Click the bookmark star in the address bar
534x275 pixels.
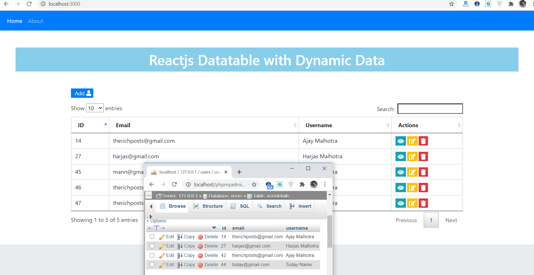pos(451,4)
